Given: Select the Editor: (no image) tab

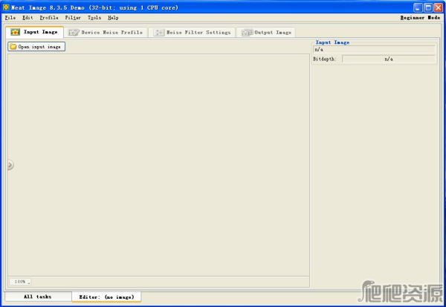Looking at the screenshot, I should [106, 297].
